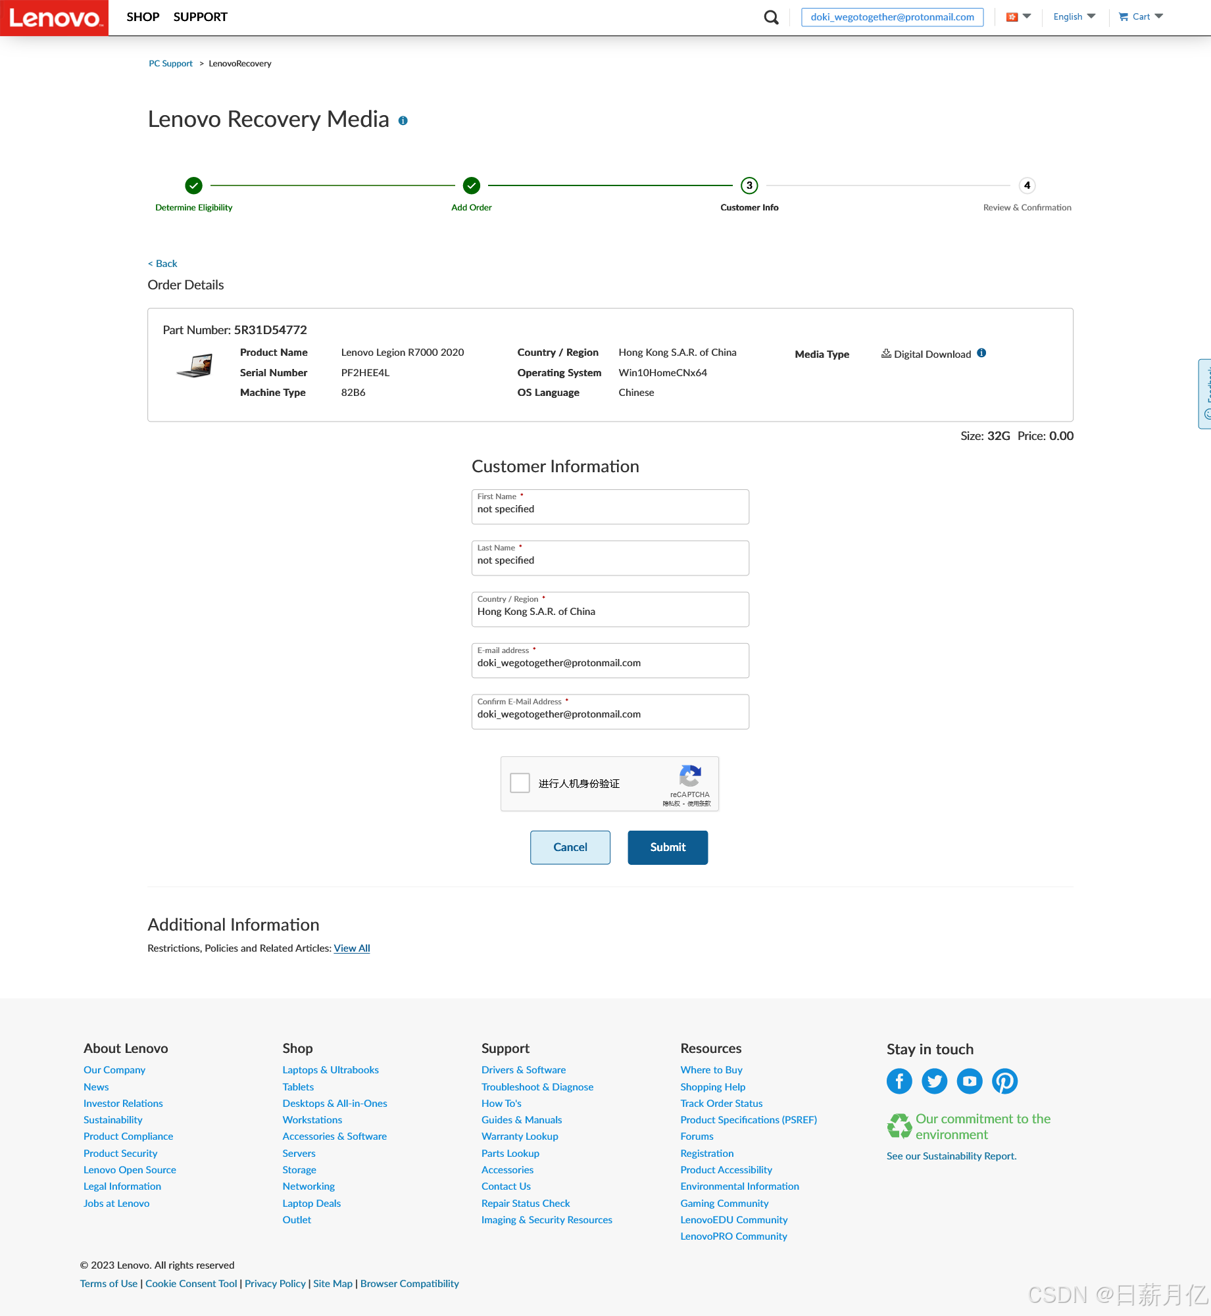The height and width of the screenshot is (1316, 1211).
Task: Click the Determine Eligibility step checkmark
Action: [x=193, y=186]
